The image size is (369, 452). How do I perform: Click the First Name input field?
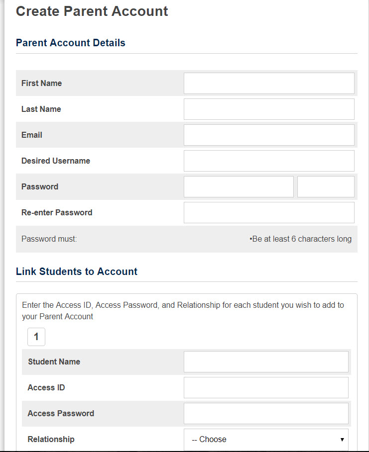[269, 84]
